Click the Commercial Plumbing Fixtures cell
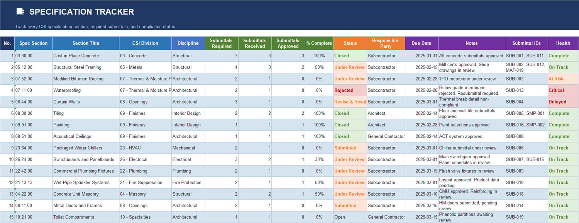The image size is (579, 223). (86, 171)
